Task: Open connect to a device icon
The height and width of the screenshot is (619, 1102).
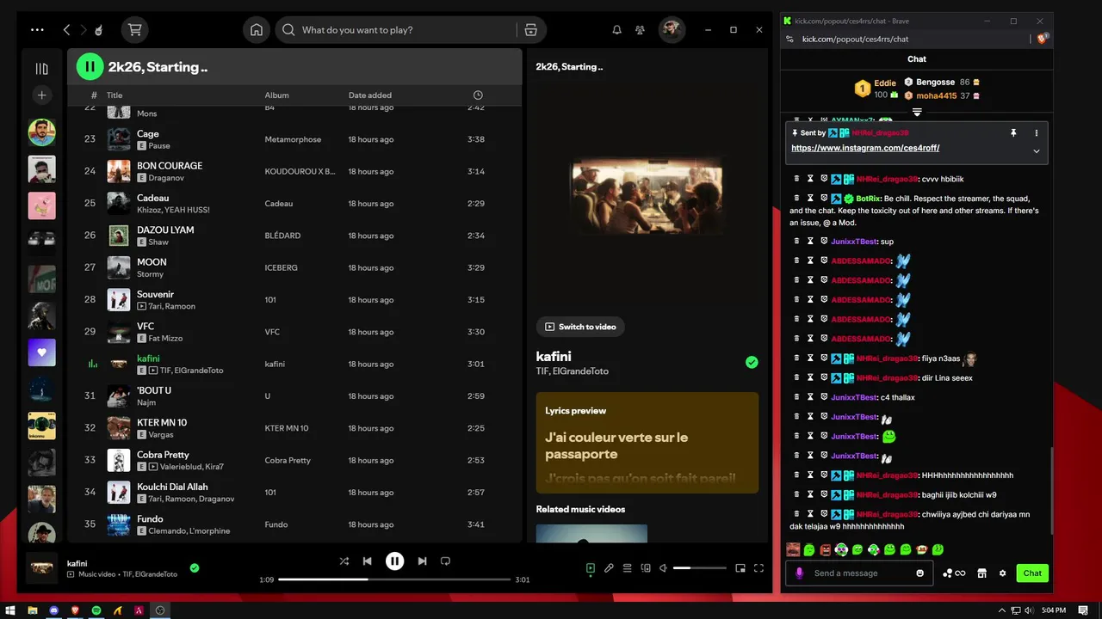Action: point(646,568)
